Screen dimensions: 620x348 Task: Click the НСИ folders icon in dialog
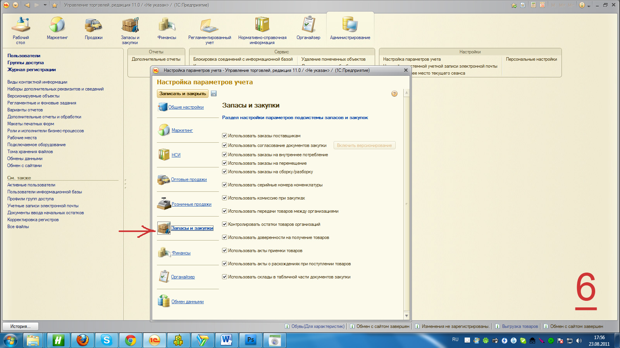164,155
